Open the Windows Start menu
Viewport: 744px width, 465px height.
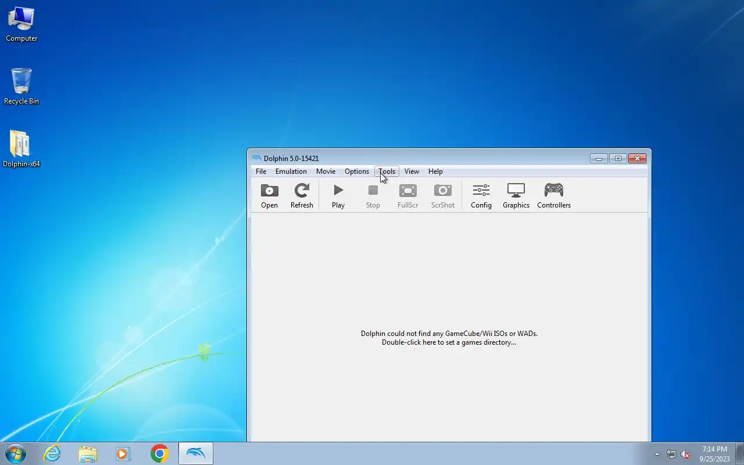(x=16, y=453)
